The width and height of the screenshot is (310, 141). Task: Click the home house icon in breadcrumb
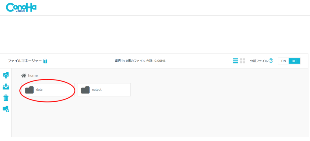click(x=24, y=76)
